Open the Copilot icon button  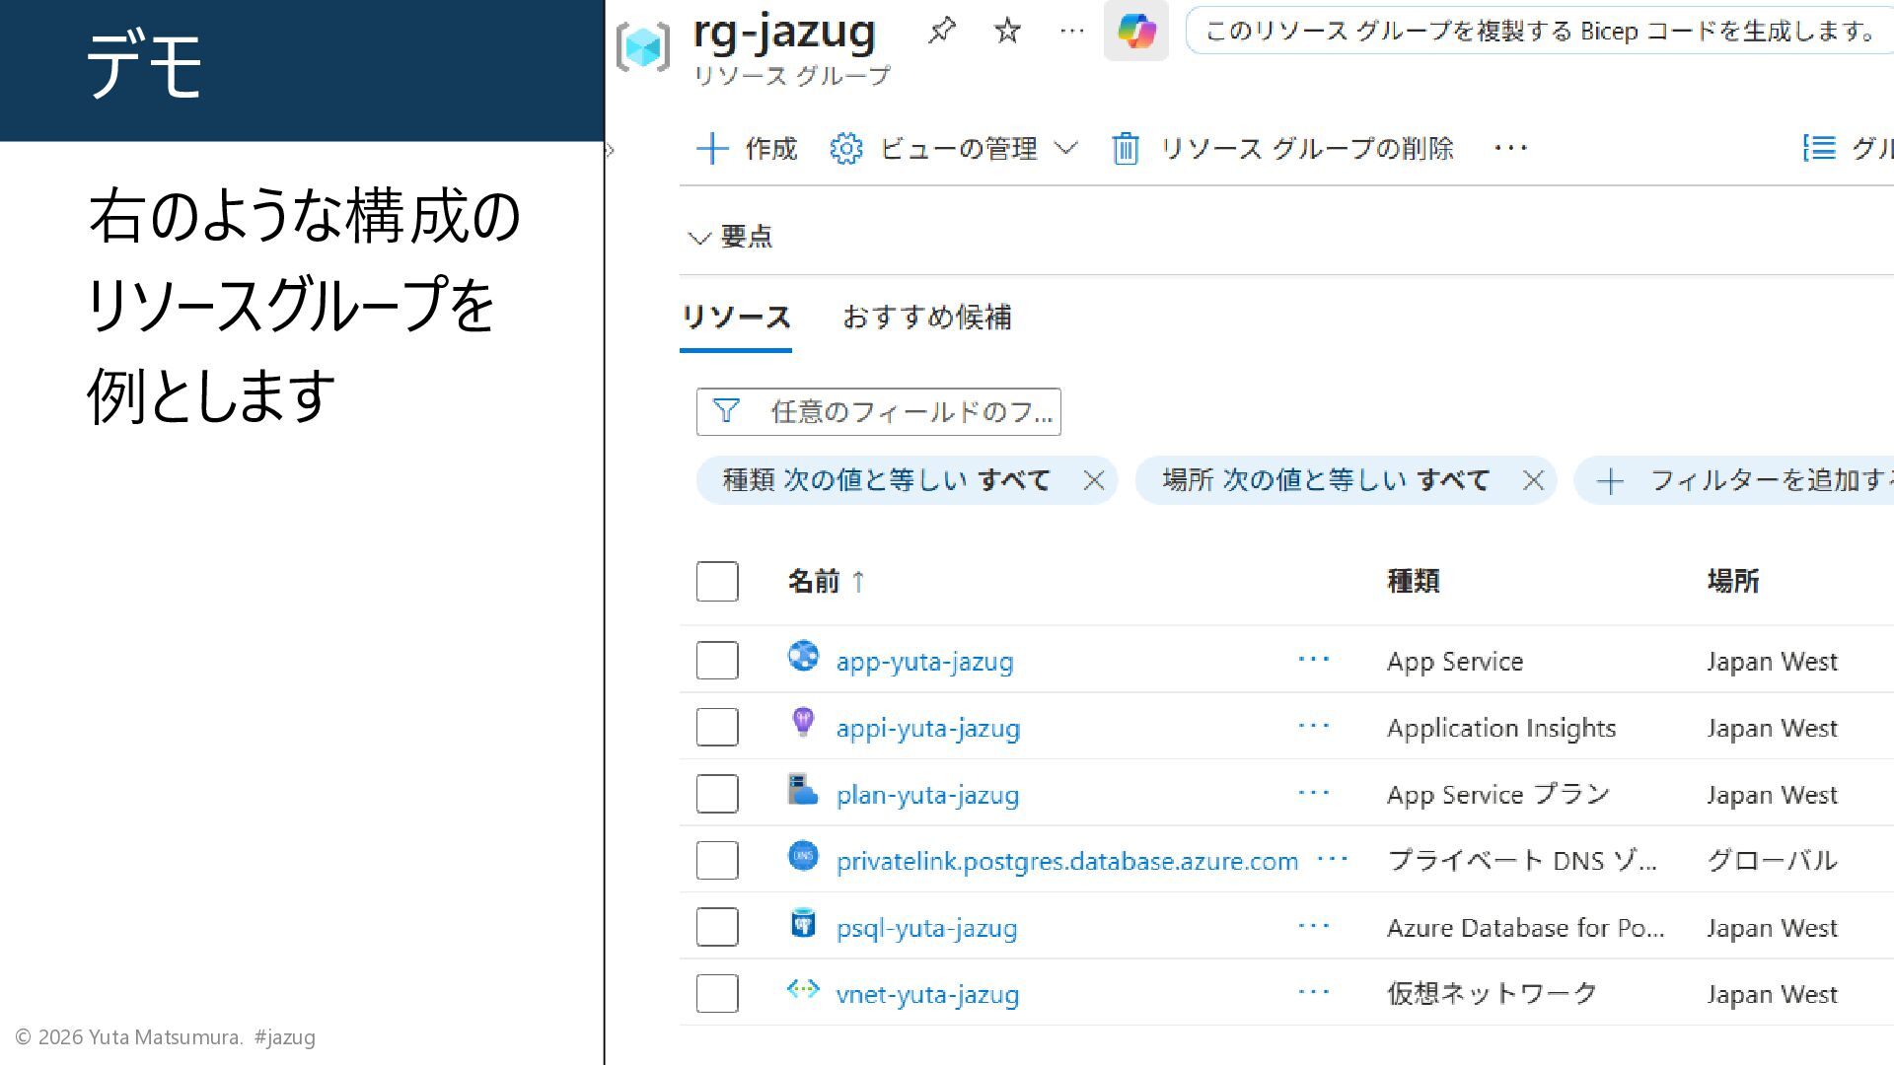1136,31
